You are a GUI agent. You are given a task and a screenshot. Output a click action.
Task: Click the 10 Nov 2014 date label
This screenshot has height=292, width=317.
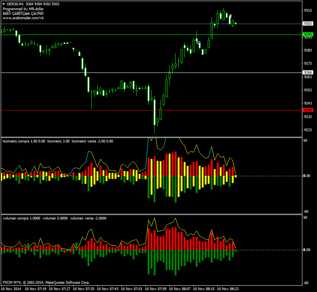12,289
